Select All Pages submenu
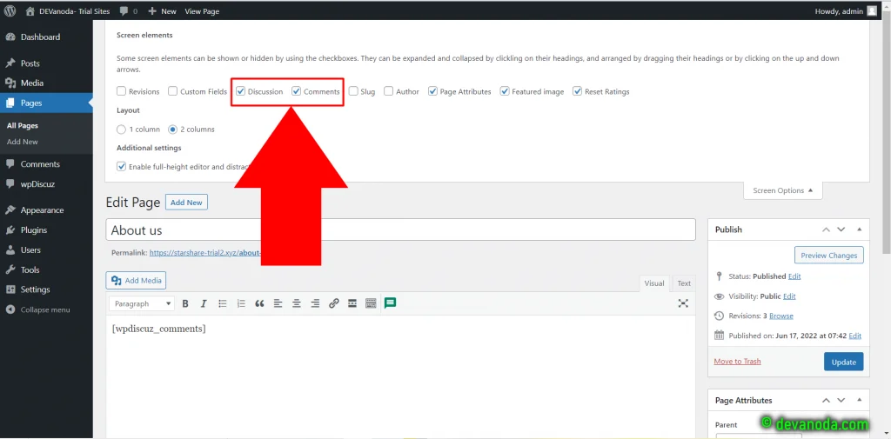 (23, 125)
